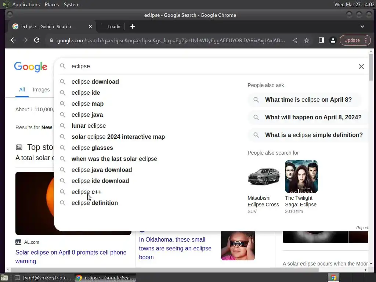Pick 'eclipse ide download' suggestion
Image resolution: width=376 pixels, height=282 pixels.
100,181
